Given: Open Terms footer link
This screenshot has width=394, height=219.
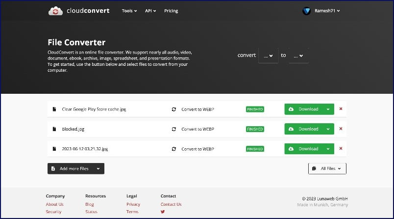Looking at the screenshot, I should [132, 212].
